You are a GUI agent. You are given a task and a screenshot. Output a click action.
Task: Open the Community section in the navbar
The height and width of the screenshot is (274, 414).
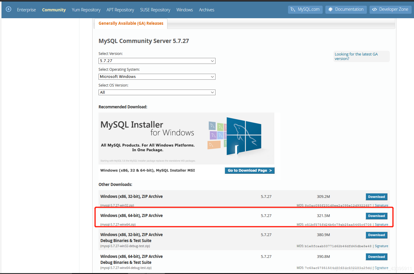[54, 10]
